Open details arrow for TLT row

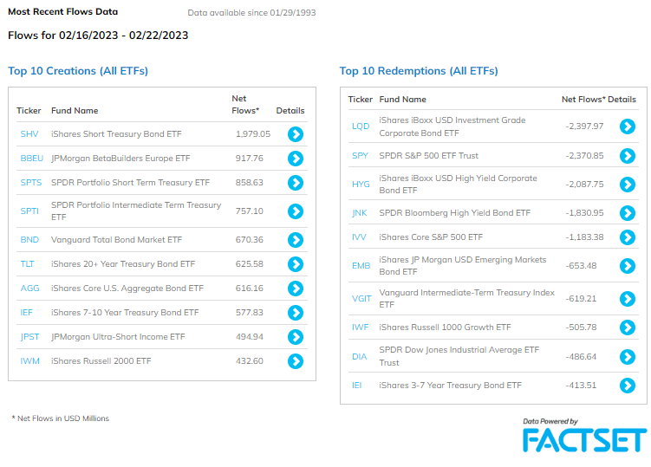296,264
